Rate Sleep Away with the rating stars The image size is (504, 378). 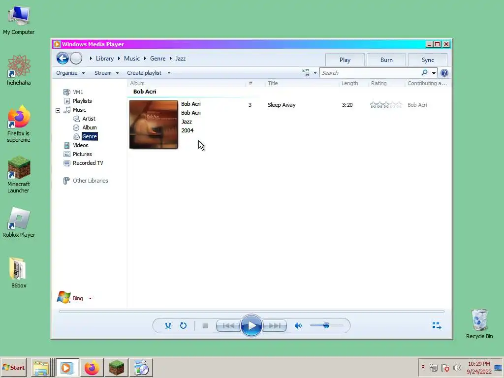pos(386,105)
